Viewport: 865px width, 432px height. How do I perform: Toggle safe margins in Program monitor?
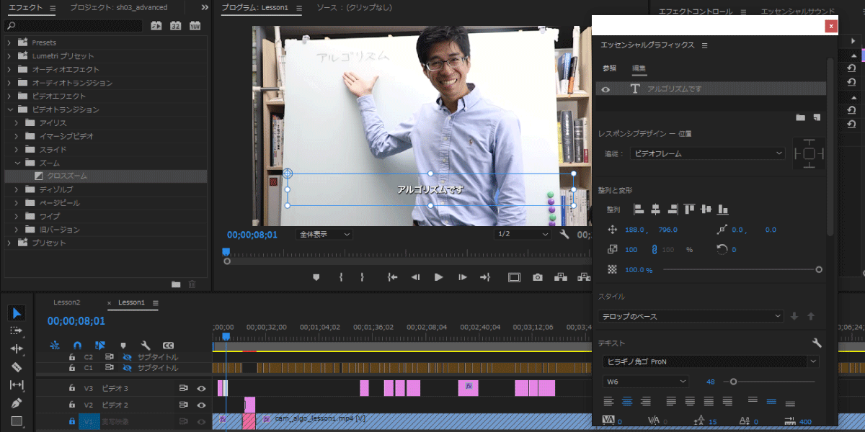pos(514,277)
